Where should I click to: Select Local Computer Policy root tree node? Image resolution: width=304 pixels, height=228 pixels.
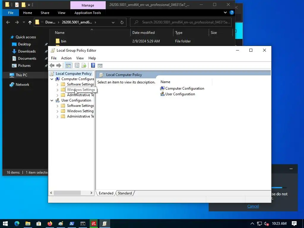[74, 74]
